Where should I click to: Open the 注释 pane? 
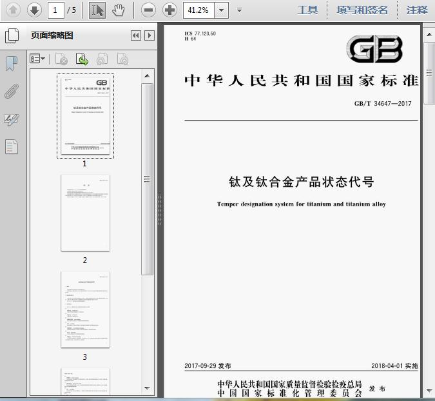(x=417, y=10)
